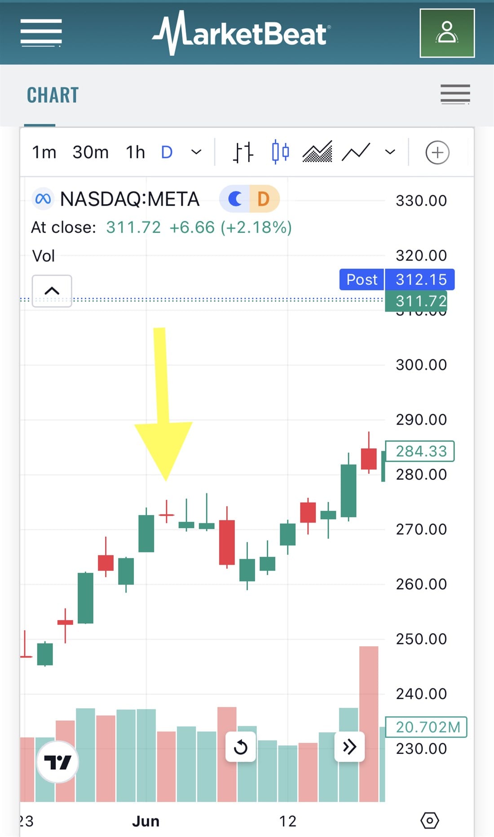
Task: Open the MarketBeat hamburger menu
Action: tap(41, 33)
